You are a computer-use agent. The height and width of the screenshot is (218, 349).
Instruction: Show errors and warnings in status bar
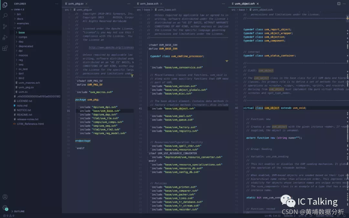(x=9, y=215)
